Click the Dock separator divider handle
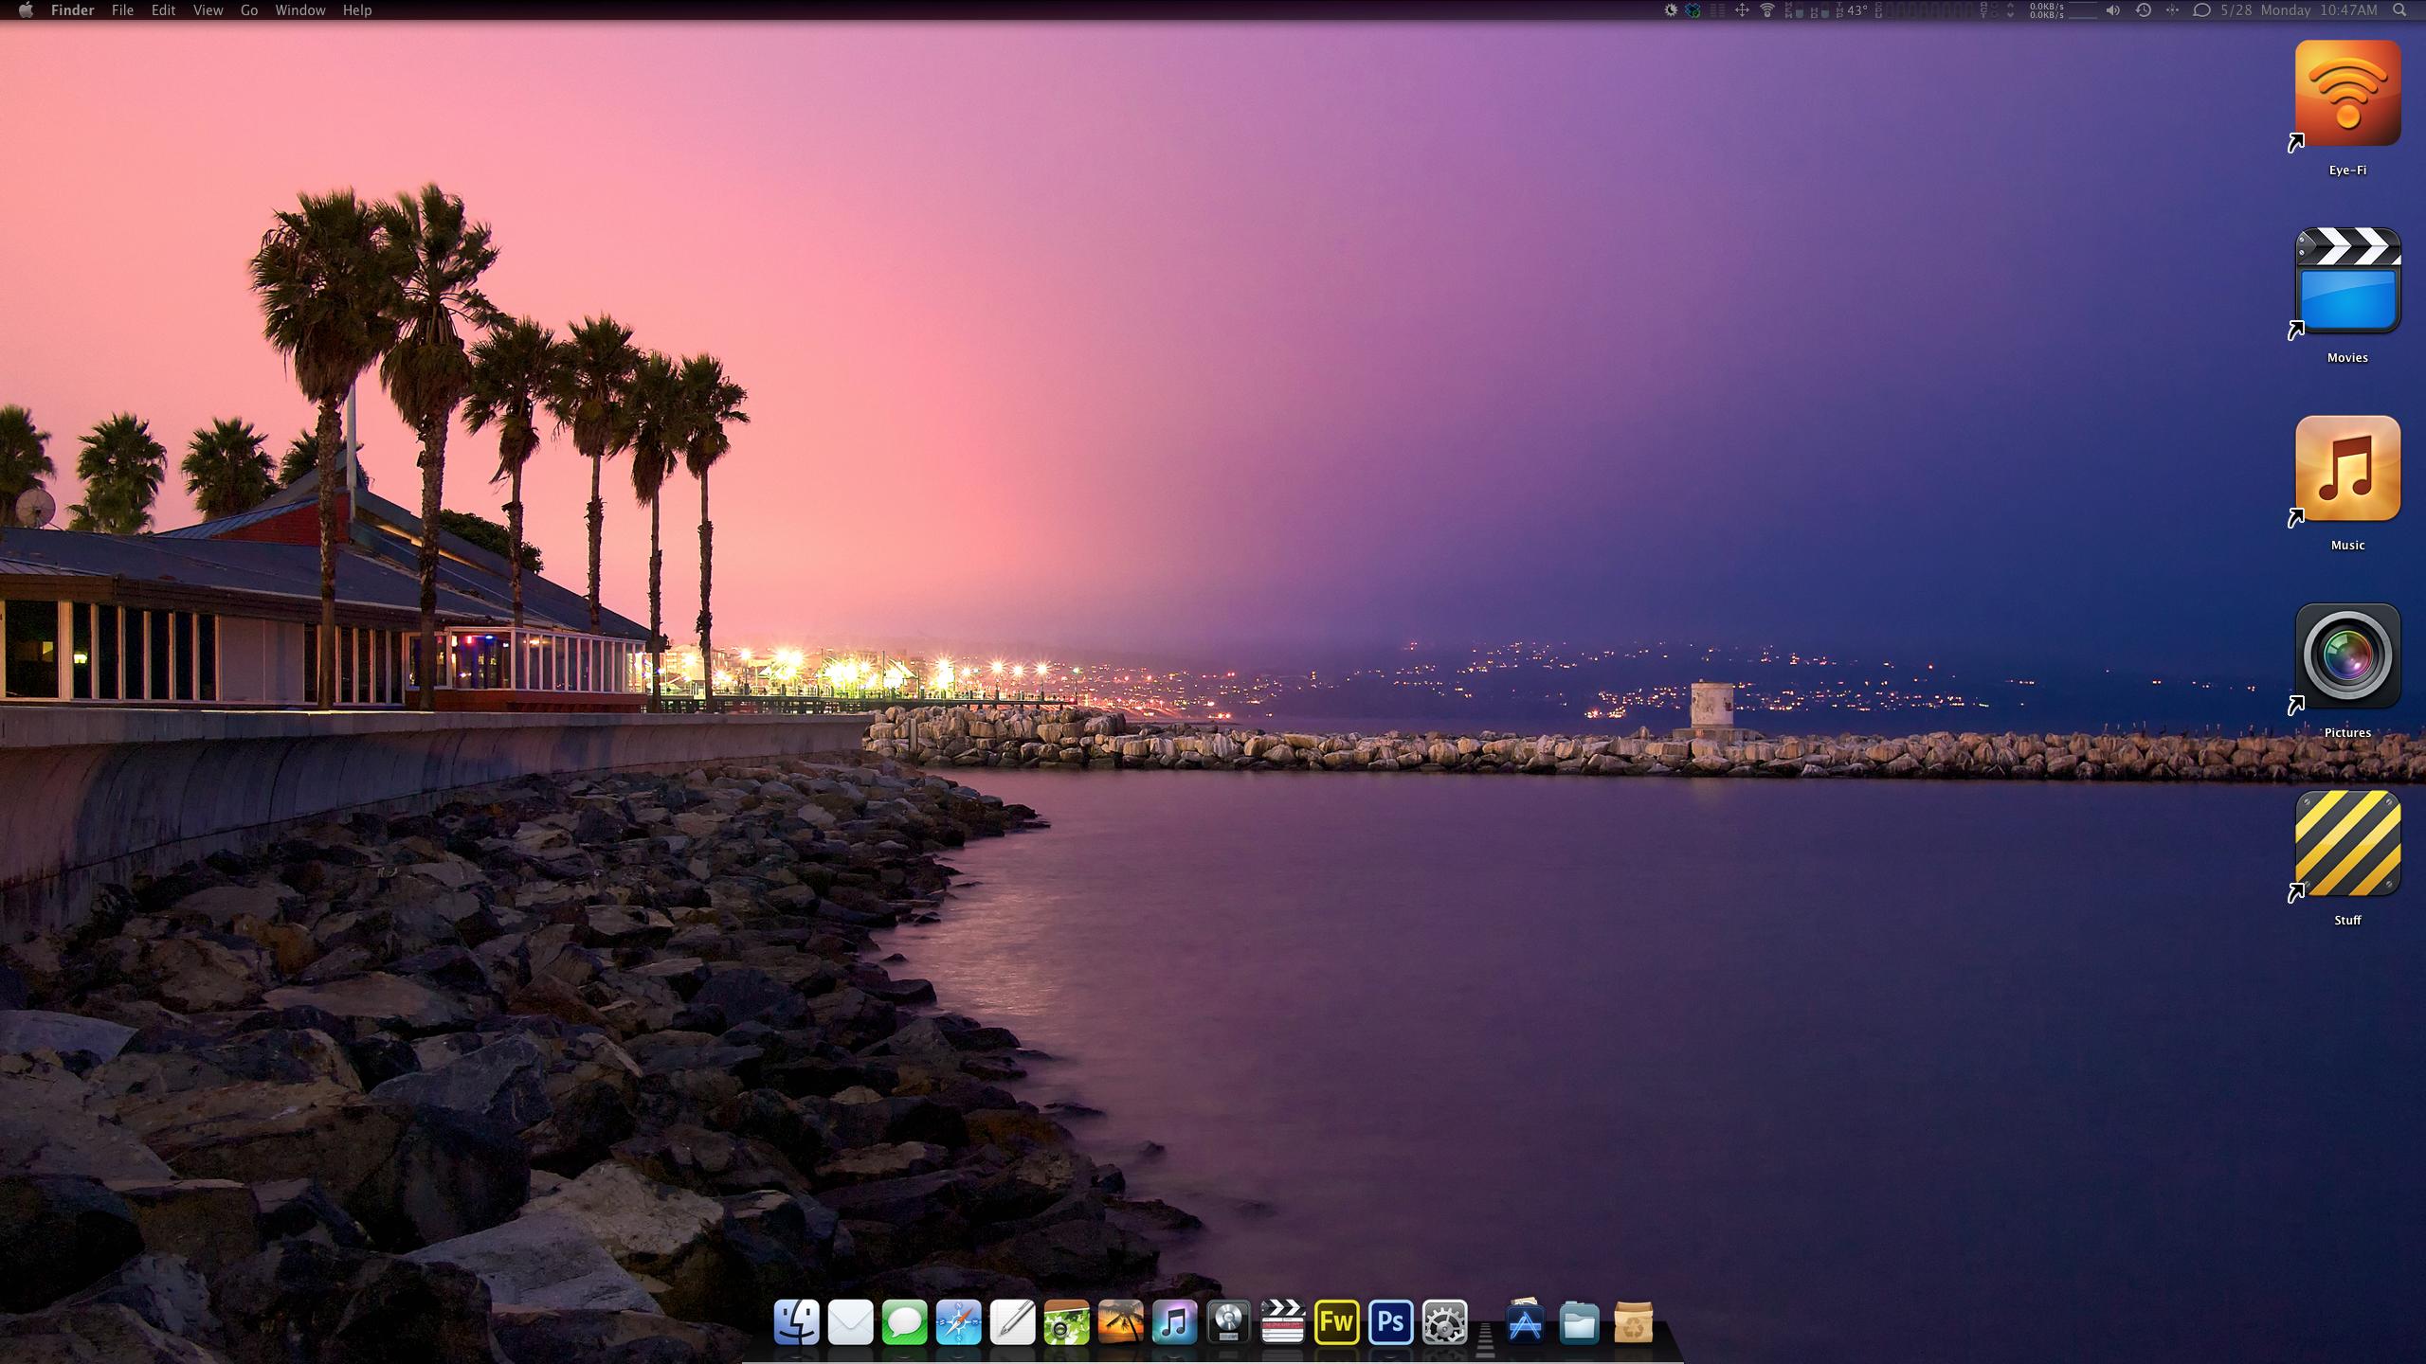This screenshot has height=1364, width=2426. 1485,1339
